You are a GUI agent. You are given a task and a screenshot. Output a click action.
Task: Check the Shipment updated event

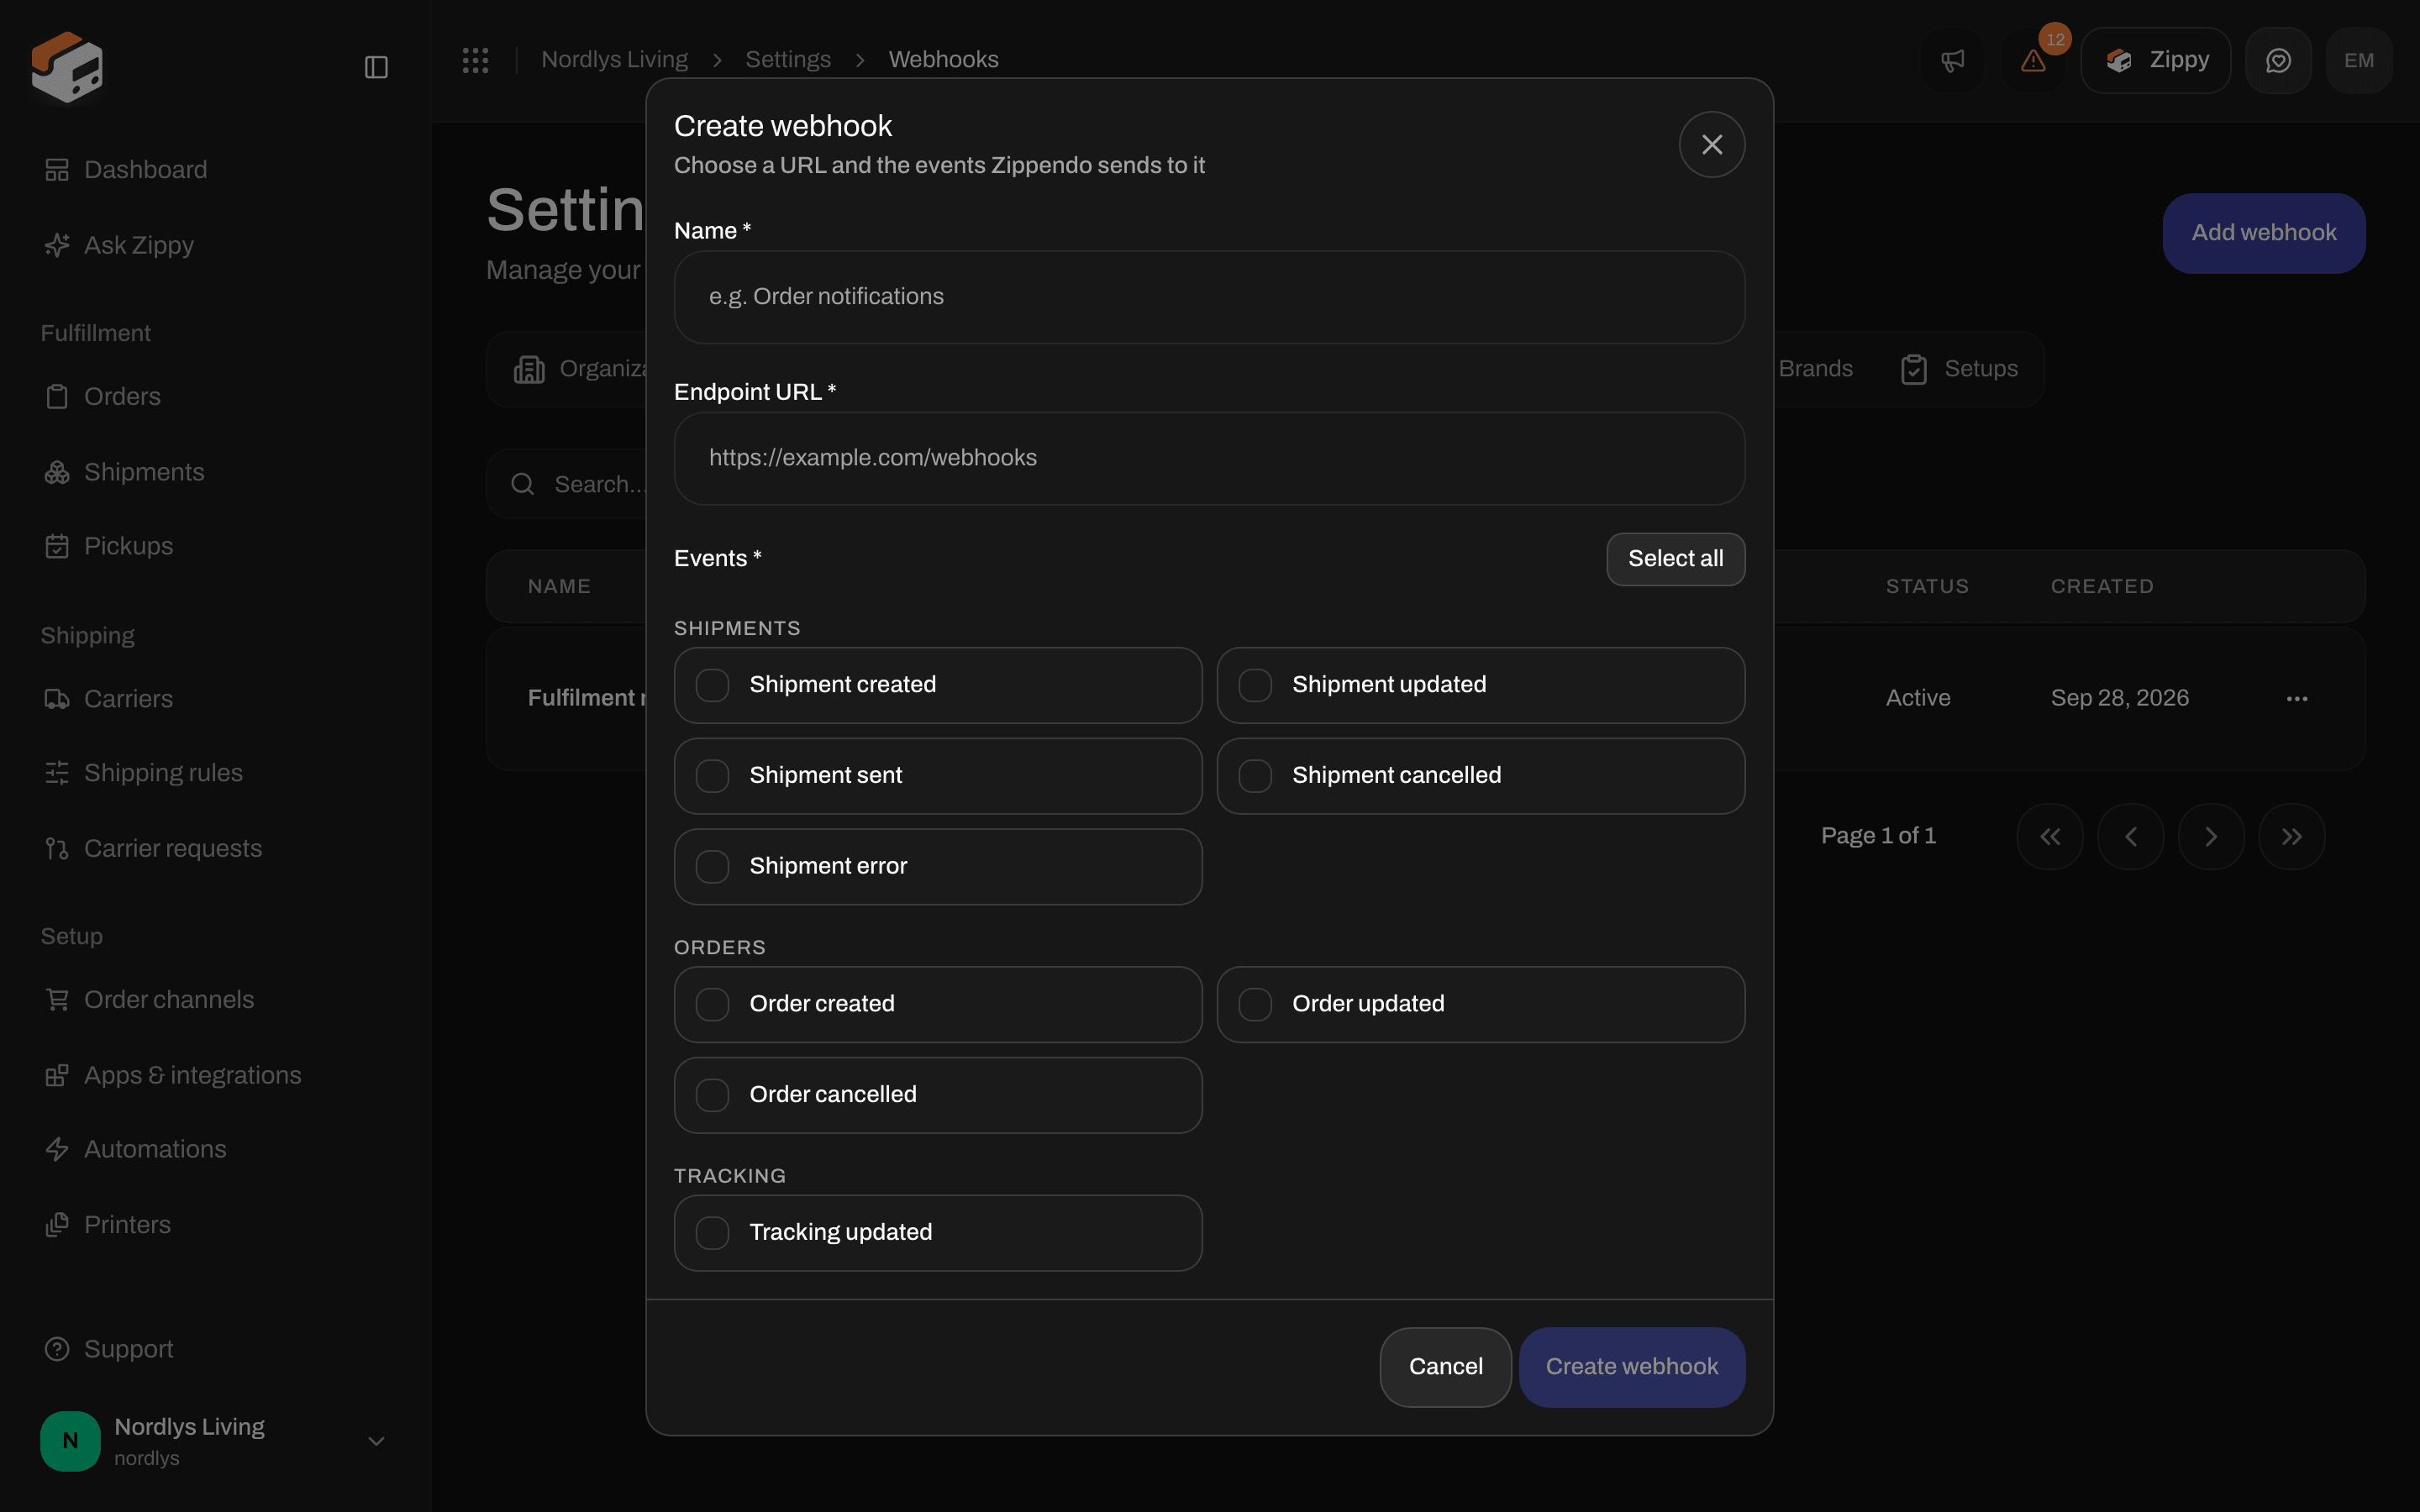click(1255, 685)
